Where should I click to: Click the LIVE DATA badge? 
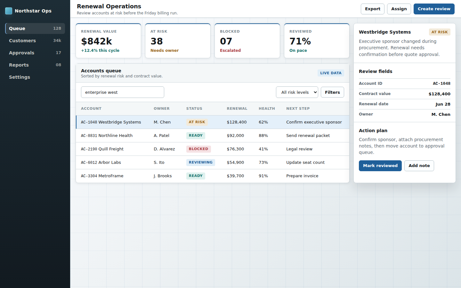pos(331,73)
